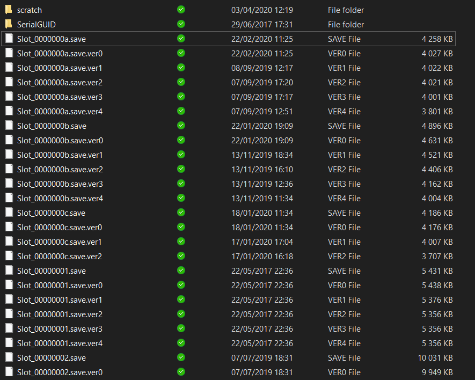
Task: Click file icon of Slot_0000000c.save.ver2
Action: tap(9, 256)
